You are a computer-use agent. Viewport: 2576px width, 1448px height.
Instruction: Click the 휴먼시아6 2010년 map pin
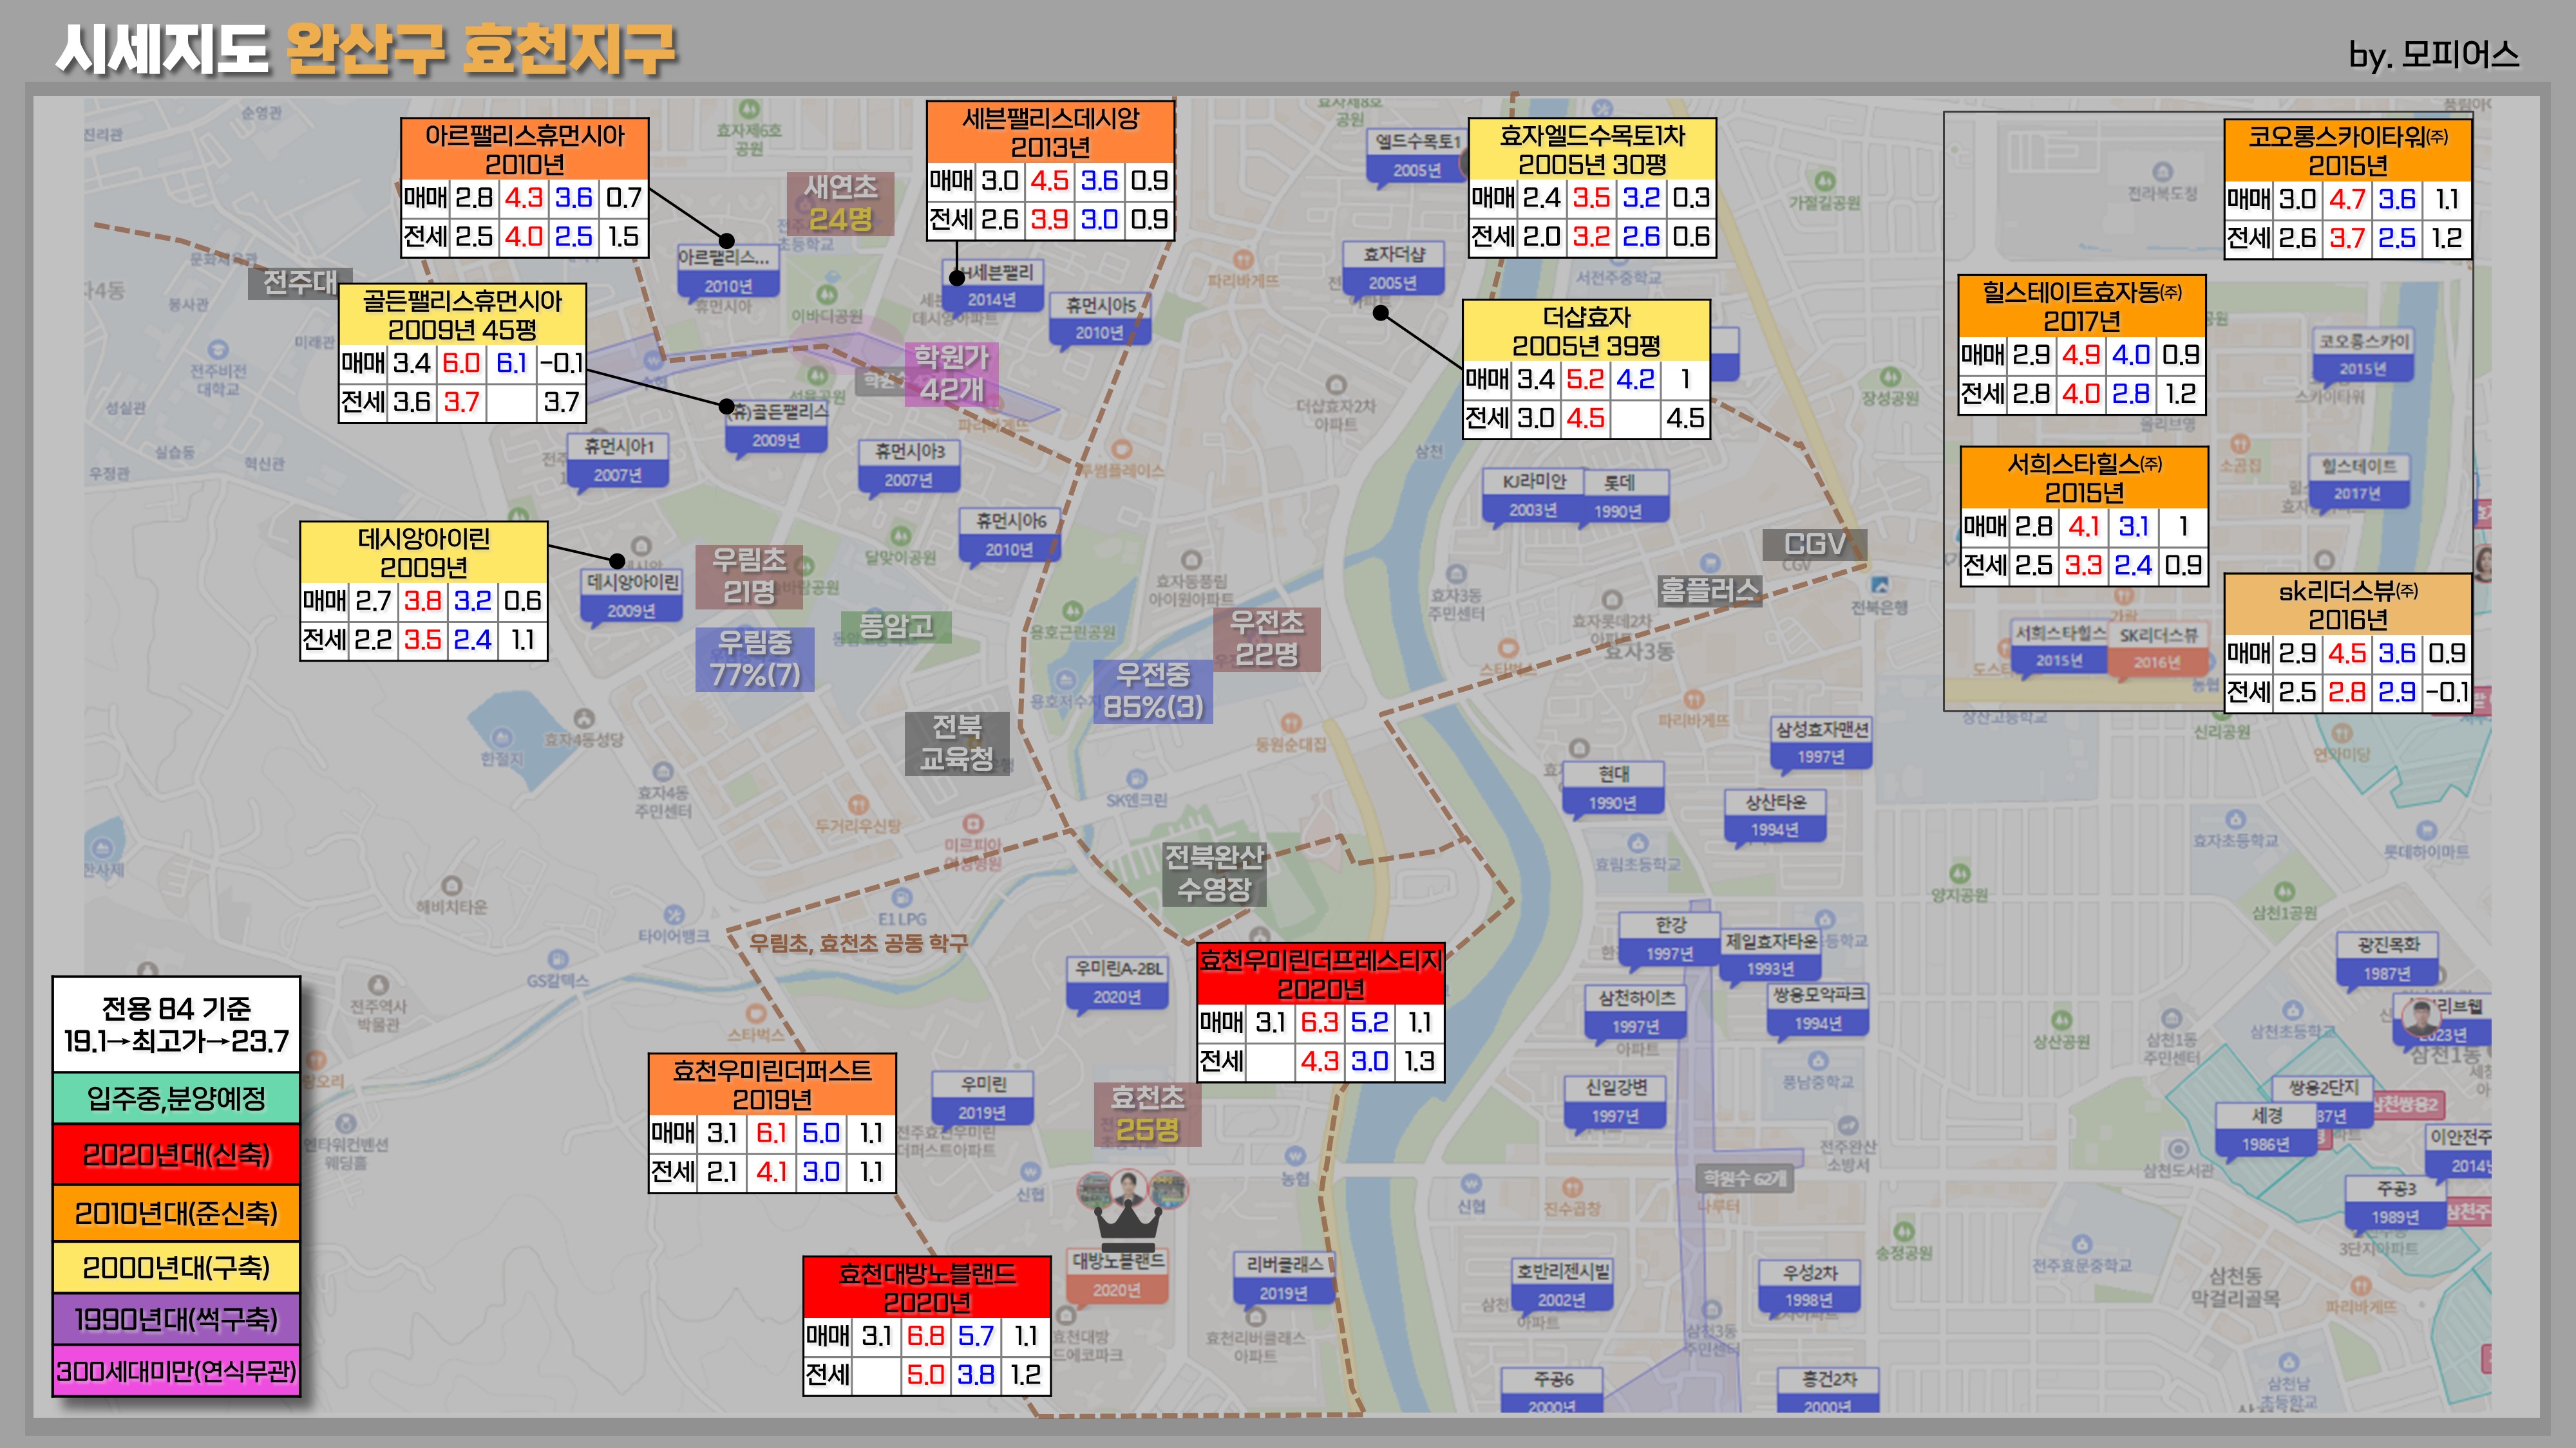click(x=1010, y=535)
